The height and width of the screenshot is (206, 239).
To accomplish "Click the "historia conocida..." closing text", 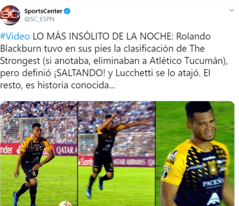I will (77, 85).
